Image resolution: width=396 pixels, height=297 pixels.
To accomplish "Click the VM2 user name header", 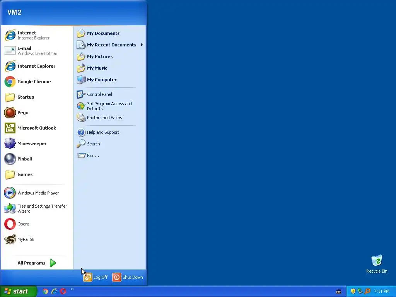I will (14, 12).
